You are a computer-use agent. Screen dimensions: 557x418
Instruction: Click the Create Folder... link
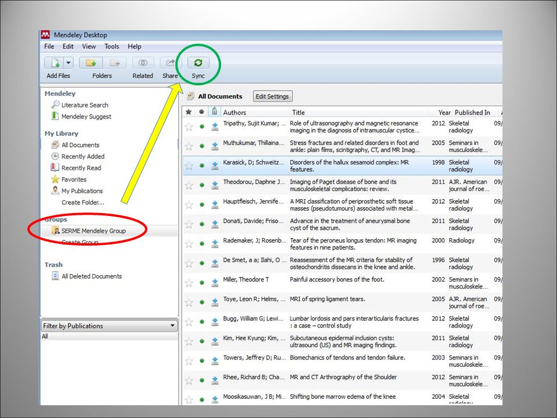(x=83, y=202)
